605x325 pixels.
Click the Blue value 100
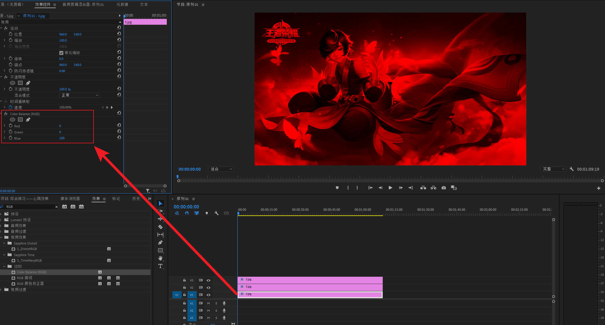(62, 138)
